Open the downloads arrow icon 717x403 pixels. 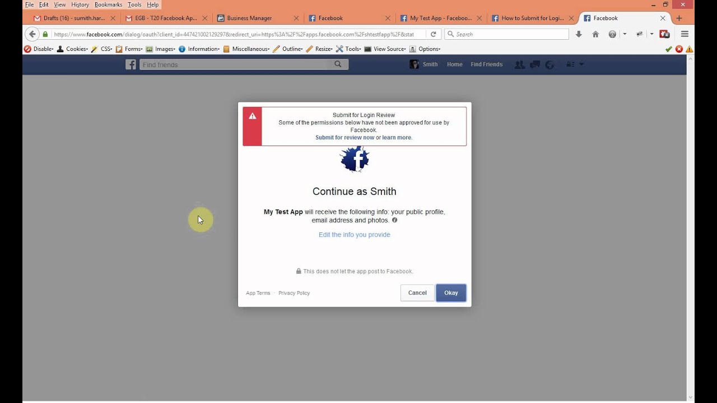tap(579, 34)
